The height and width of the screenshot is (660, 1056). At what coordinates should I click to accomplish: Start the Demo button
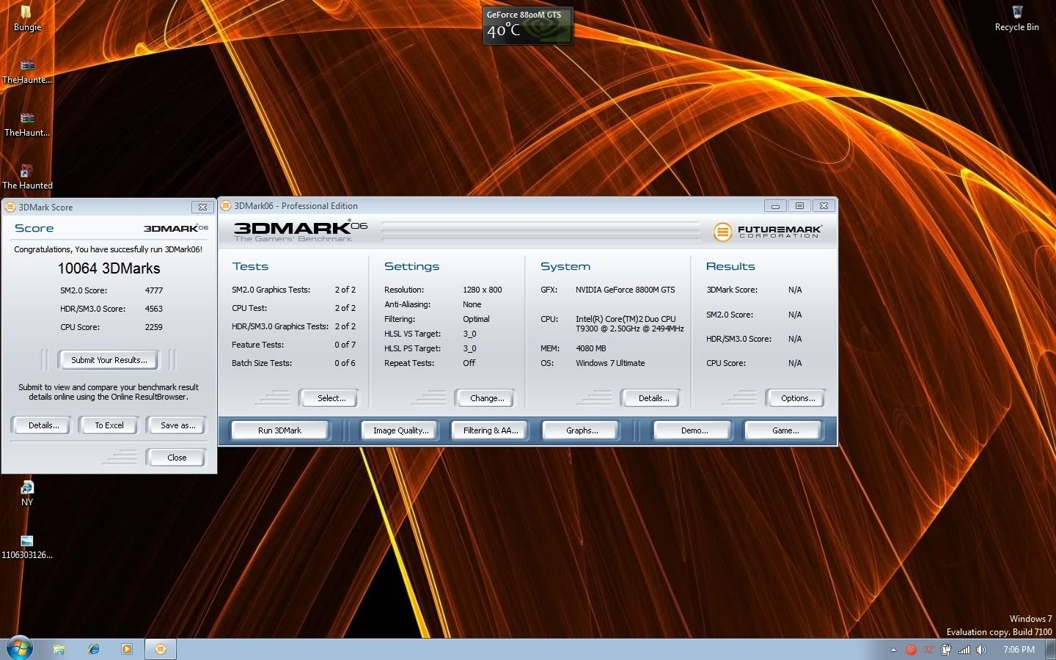point(694,430)
